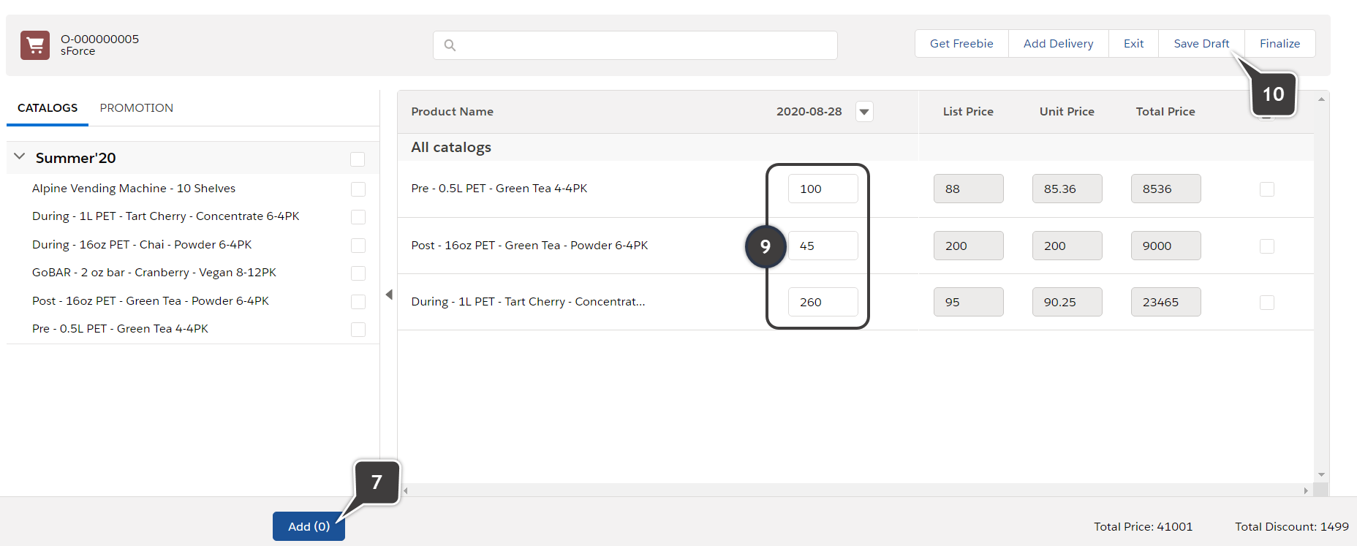
Task: Check the Green Tea 4-4PK order row checkbox
Action: 1267,189
